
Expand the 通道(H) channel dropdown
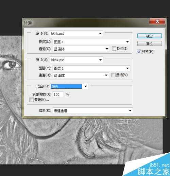[106, 75]
